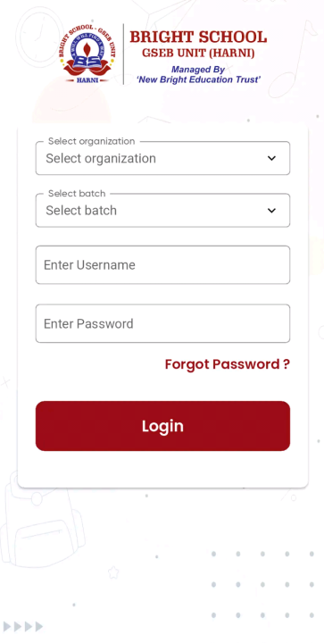The height and width of the screenshot is (643, 324).
Task: Open the Forgot Password ? link
Action: coord(228,364)
